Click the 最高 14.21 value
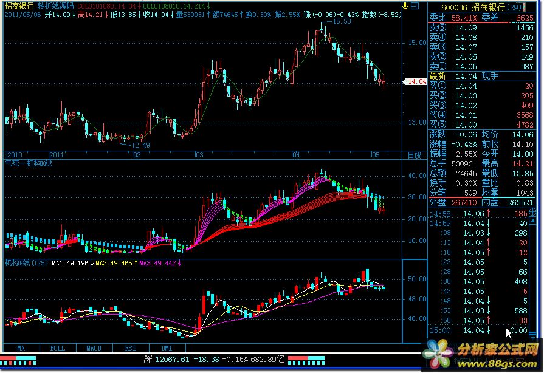 pyautogui.click(x=523, y=163)
